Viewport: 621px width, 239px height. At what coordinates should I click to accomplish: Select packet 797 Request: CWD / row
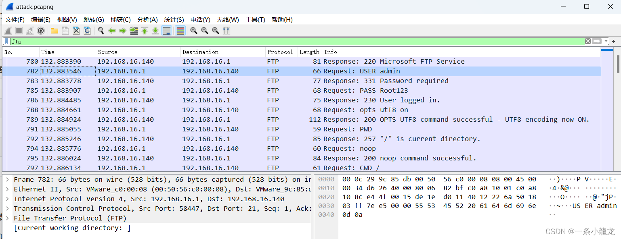coord(302,168)
